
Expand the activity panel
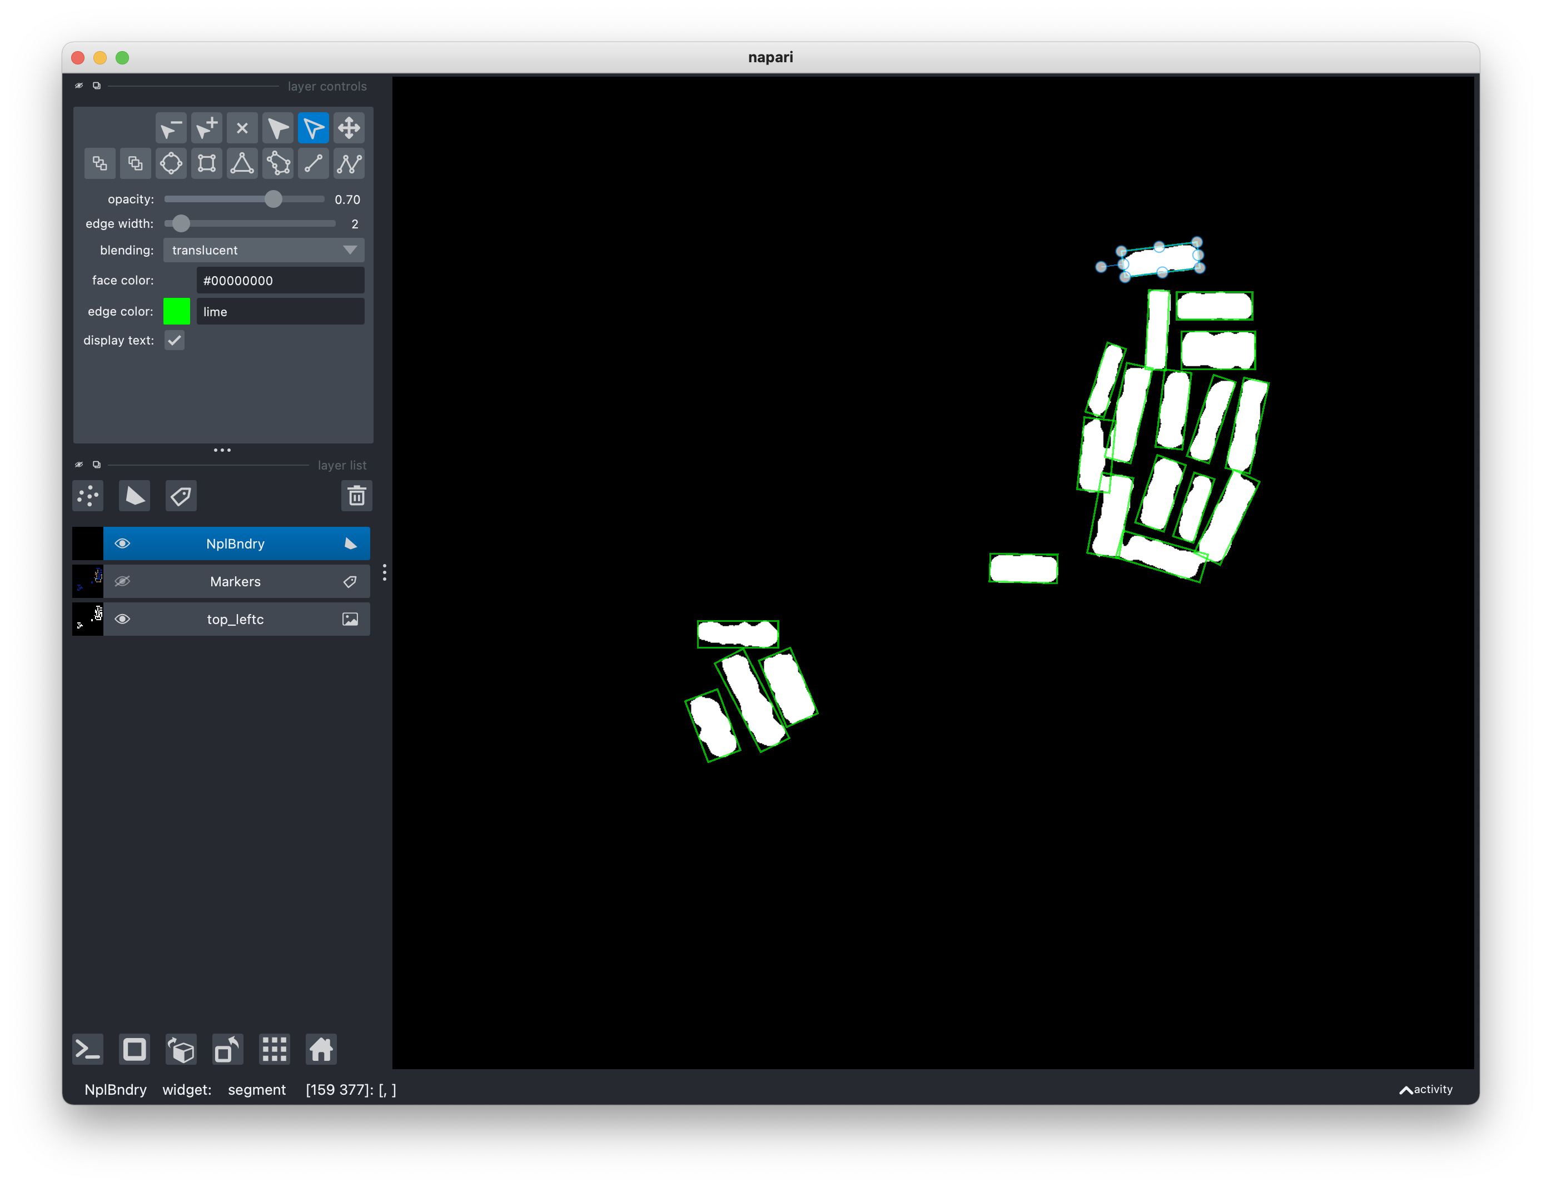1425,1089
